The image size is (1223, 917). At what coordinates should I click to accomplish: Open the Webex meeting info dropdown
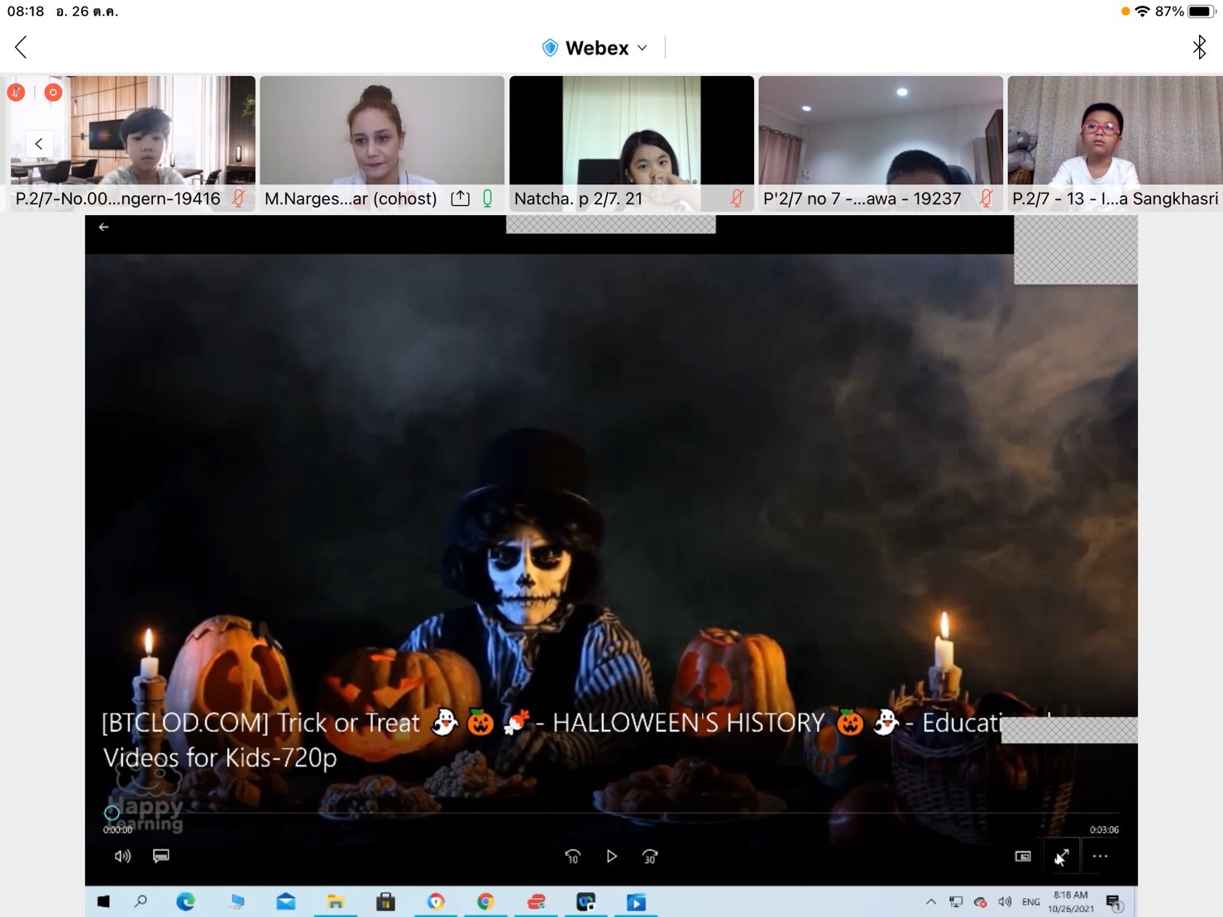point(595,48)
